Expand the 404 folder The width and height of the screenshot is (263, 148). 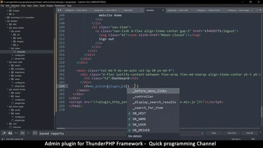pos(7,24)
